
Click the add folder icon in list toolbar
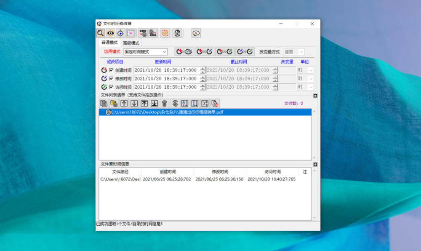click(114, 103)
